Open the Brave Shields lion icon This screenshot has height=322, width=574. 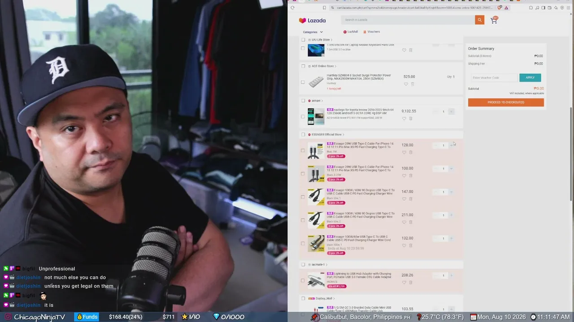tap(500, 8)
